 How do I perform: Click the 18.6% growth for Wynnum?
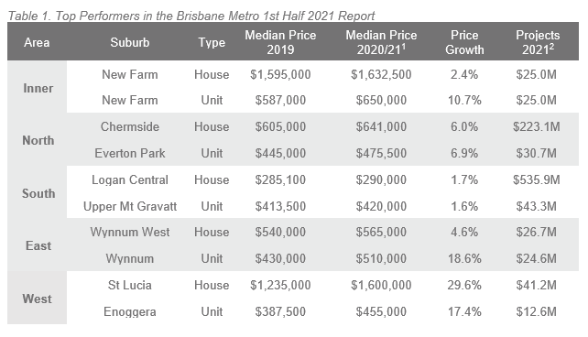[x=464, y=258]
